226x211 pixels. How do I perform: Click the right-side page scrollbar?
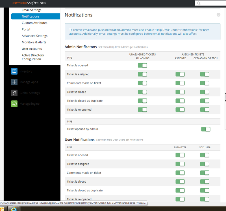tap(225, 96)
